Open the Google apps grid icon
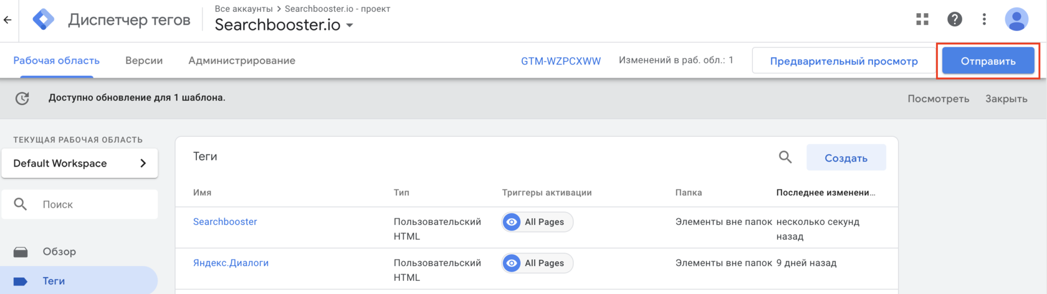This screenshot has width=1047, height=294. (x=922, y=20)
